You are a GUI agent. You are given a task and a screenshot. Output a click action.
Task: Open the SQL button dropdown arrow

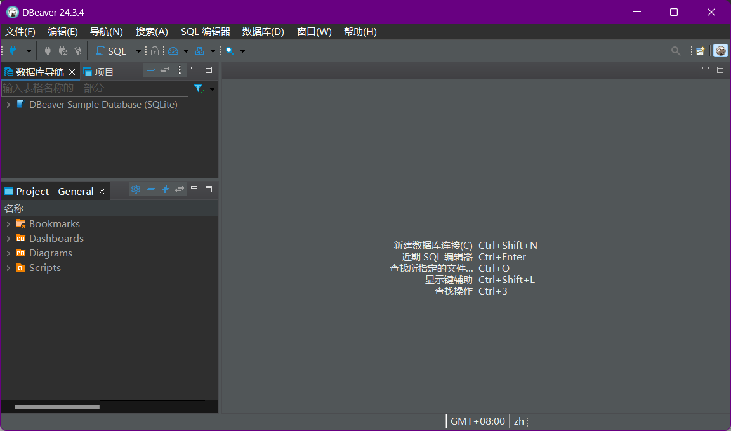point(138,51)
